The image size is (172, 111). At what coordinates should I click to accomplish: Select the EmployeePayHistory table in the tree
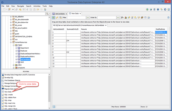(27, 57)
